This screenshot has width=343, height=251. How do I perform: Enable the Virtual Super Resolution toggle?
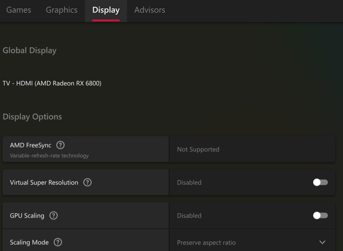pyautogui.click(x=320, y=182)
